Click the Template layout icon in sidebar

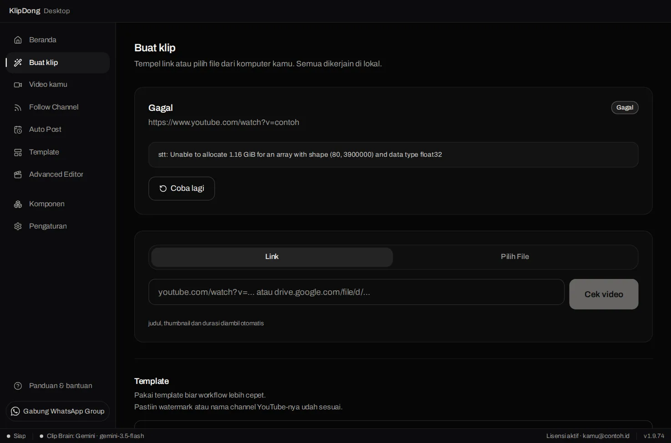[18, 152]
